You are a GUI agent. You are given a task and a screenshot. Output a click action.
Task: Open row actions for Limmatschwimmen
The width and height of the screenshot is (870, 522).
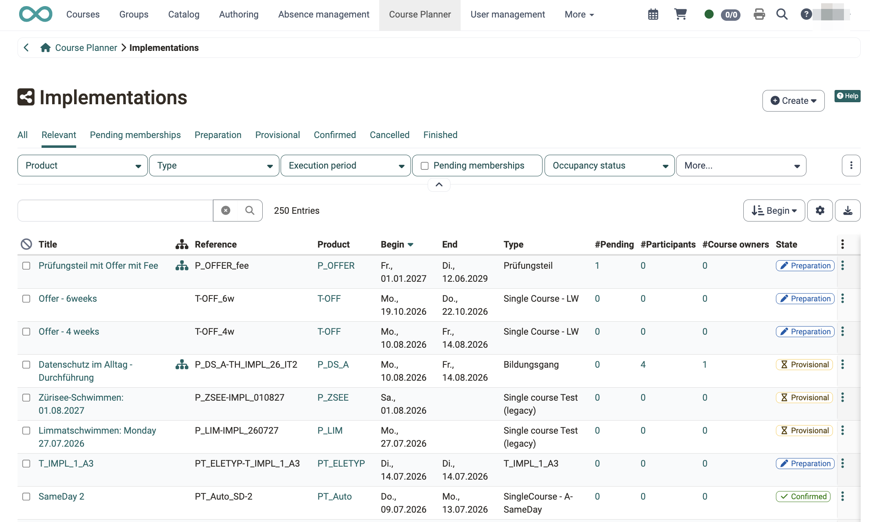point(842,430)
